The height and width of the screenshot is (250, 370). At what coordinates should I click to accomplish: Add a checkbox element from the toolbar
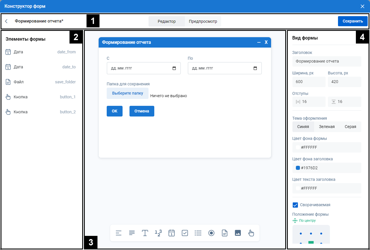pyautogui.click(x=185, y=233)
